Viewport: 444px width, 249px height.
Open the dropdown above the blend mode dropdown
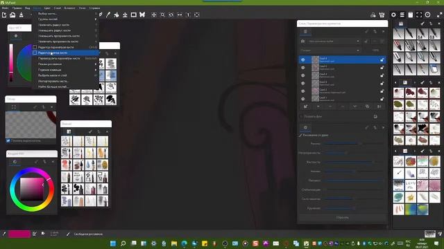click(x=334, y=41)
